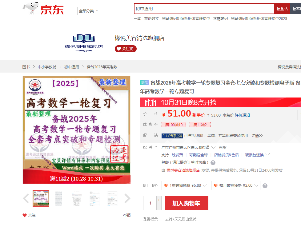Select the 1年破损换新 ¥5.00 service option
The height and width of the screenshot is (227, 301).
tap(185, 185)
